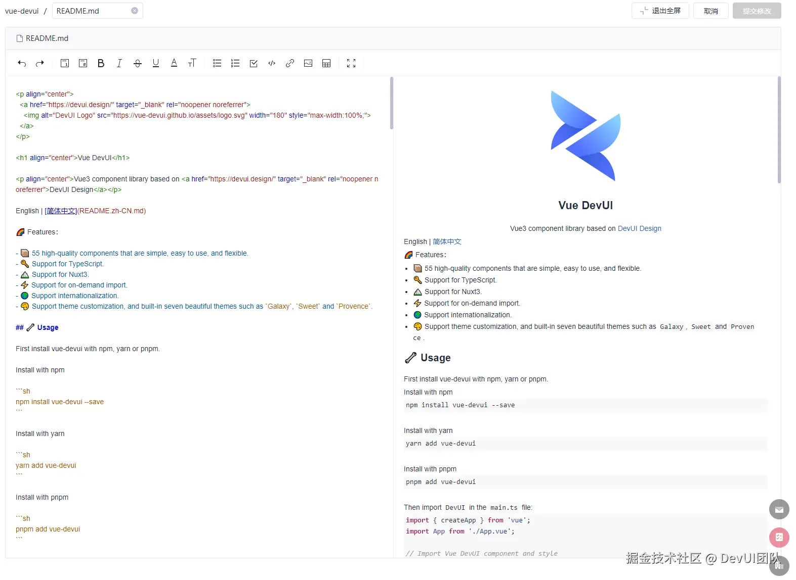Click the 简体中文 link in editor source

coord(61,211)
